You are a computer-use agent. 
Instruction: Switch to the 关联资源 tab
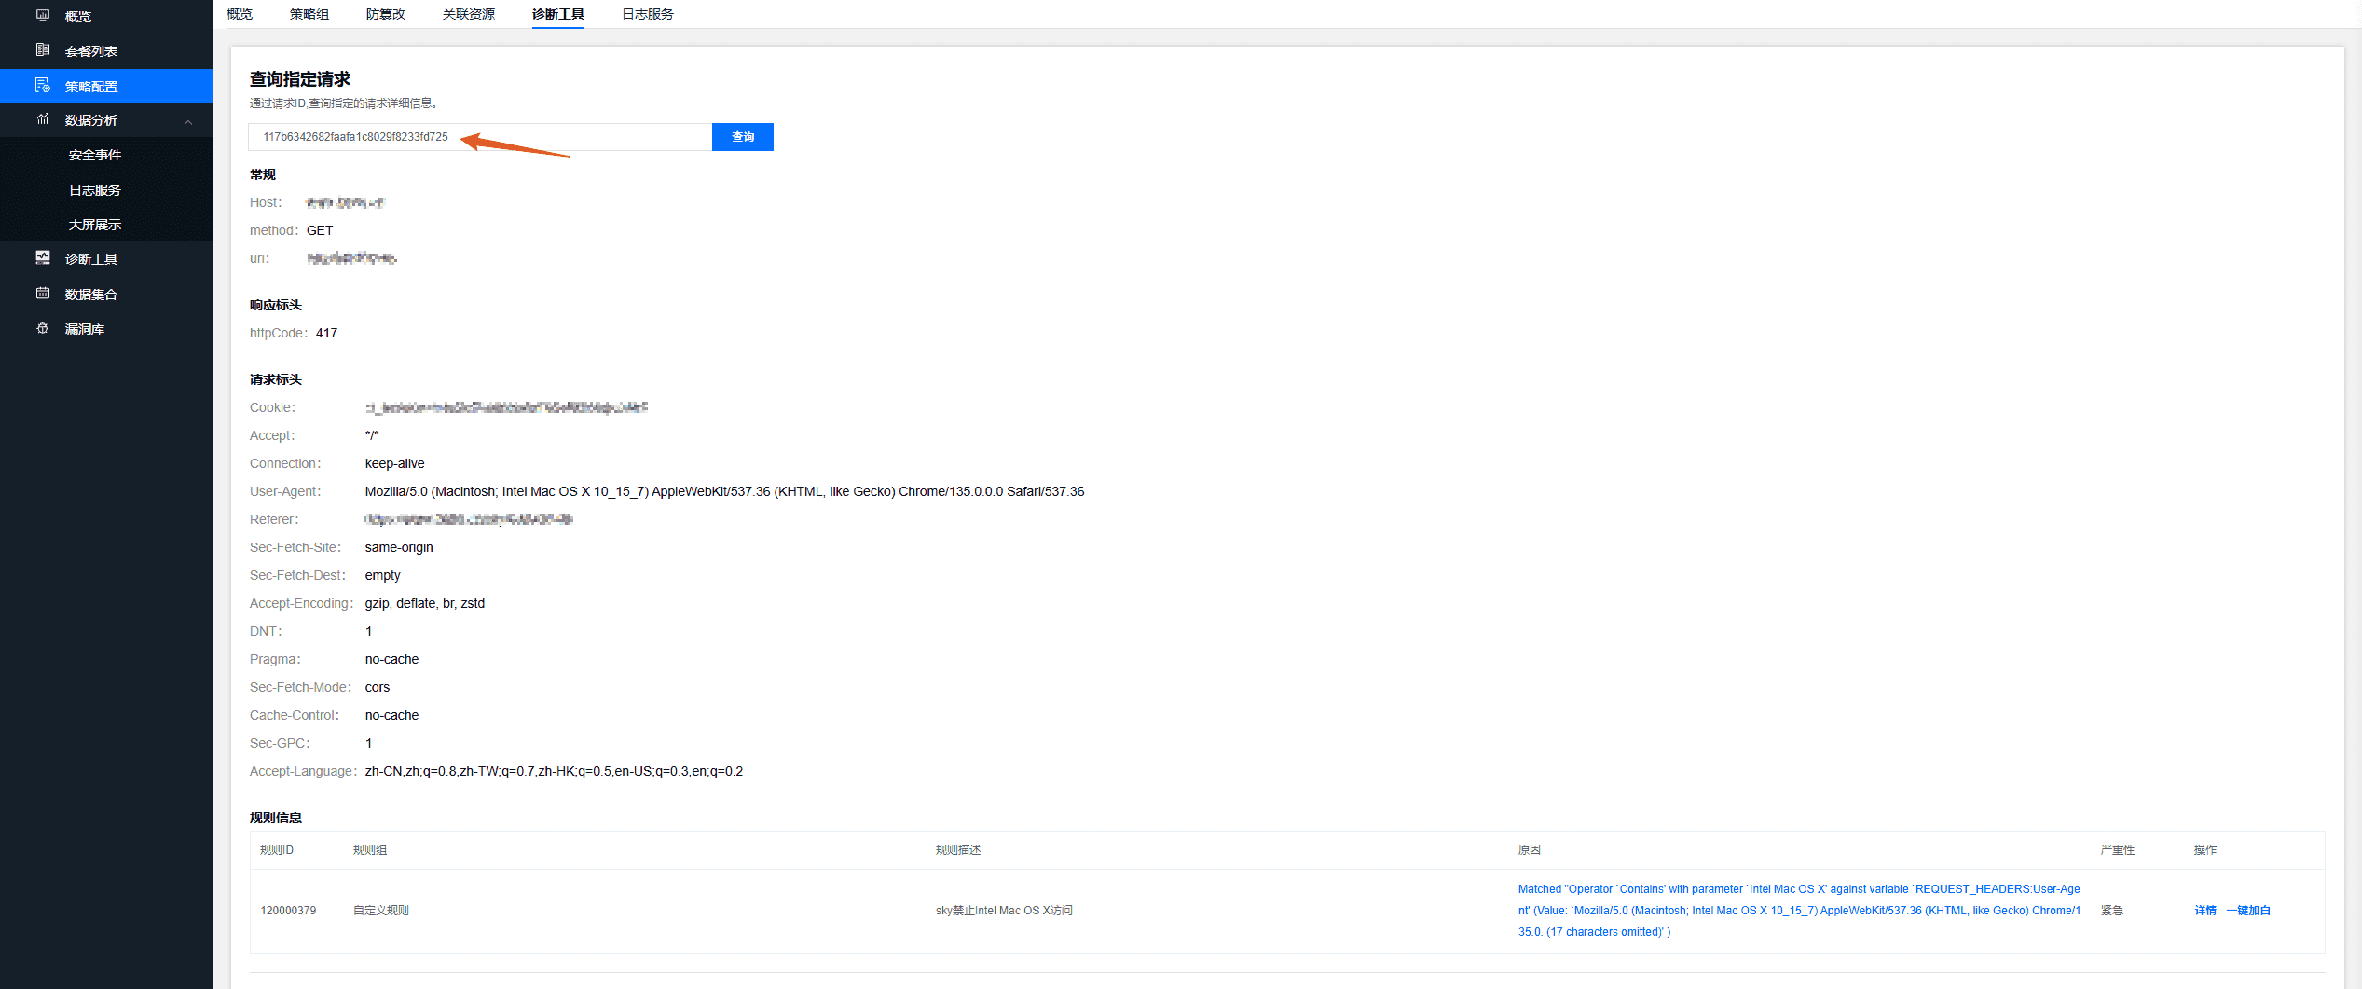click(468, 14)
